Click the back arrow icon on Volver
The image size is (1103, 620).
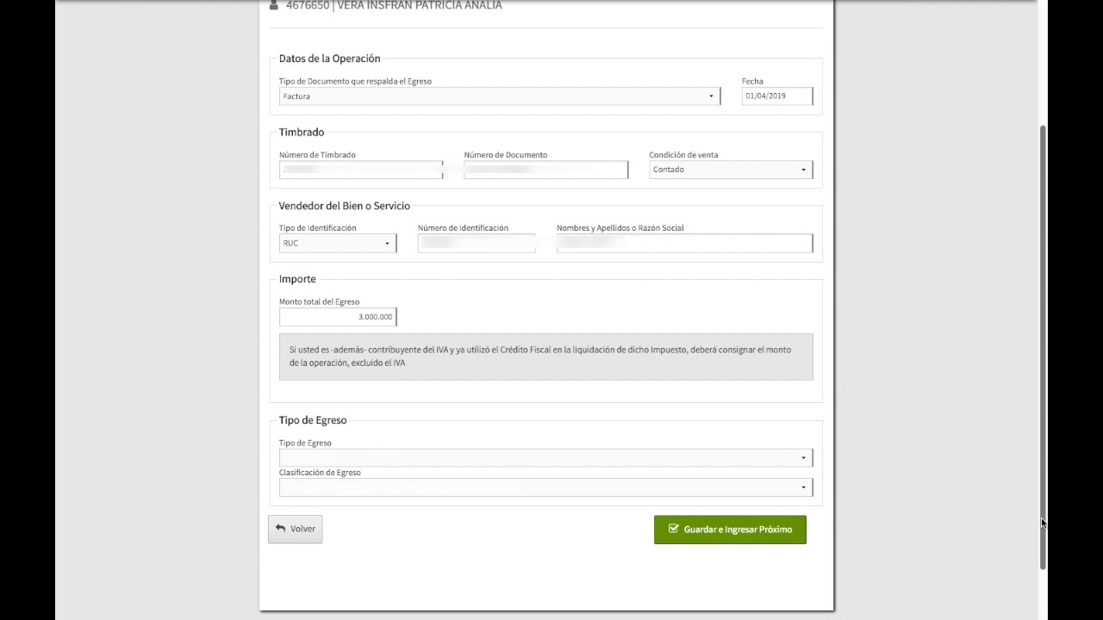point(280,529)
